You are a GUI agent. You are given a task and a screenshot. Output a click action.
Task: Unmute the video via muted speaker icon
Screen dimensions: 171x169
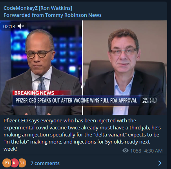(21, 26)
